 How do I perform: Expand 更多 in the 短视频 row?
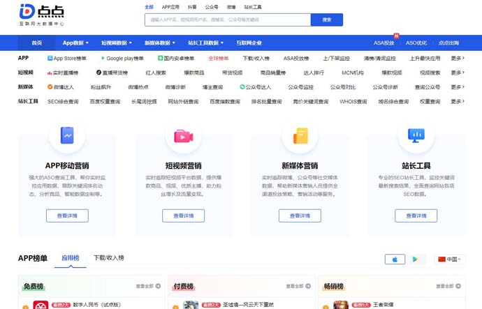(458, 73)
